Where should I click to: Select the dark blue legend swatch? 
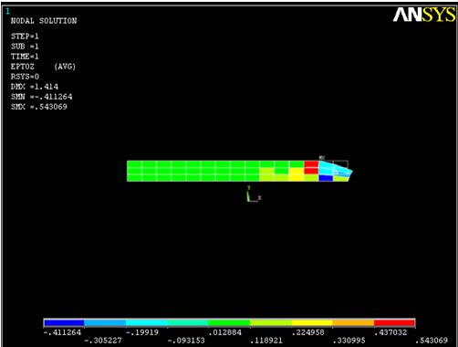coord(64,322)
